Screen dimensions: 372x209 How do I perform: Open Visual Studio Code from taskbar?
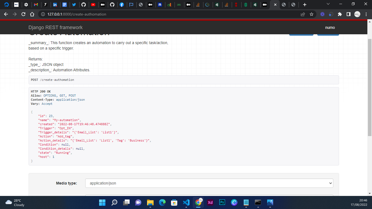coord(186,202)
